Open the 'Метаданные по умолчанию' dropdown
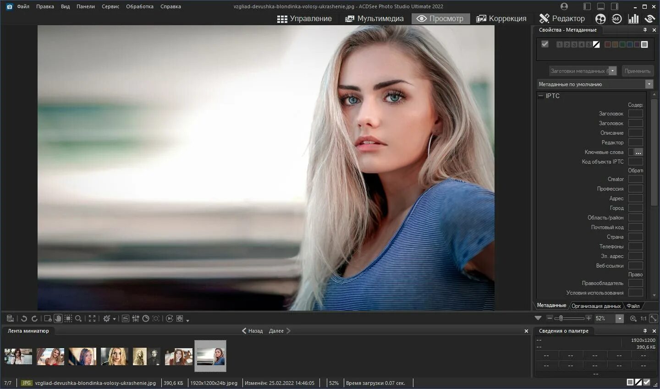660x389 pixels. coord(649,84)
